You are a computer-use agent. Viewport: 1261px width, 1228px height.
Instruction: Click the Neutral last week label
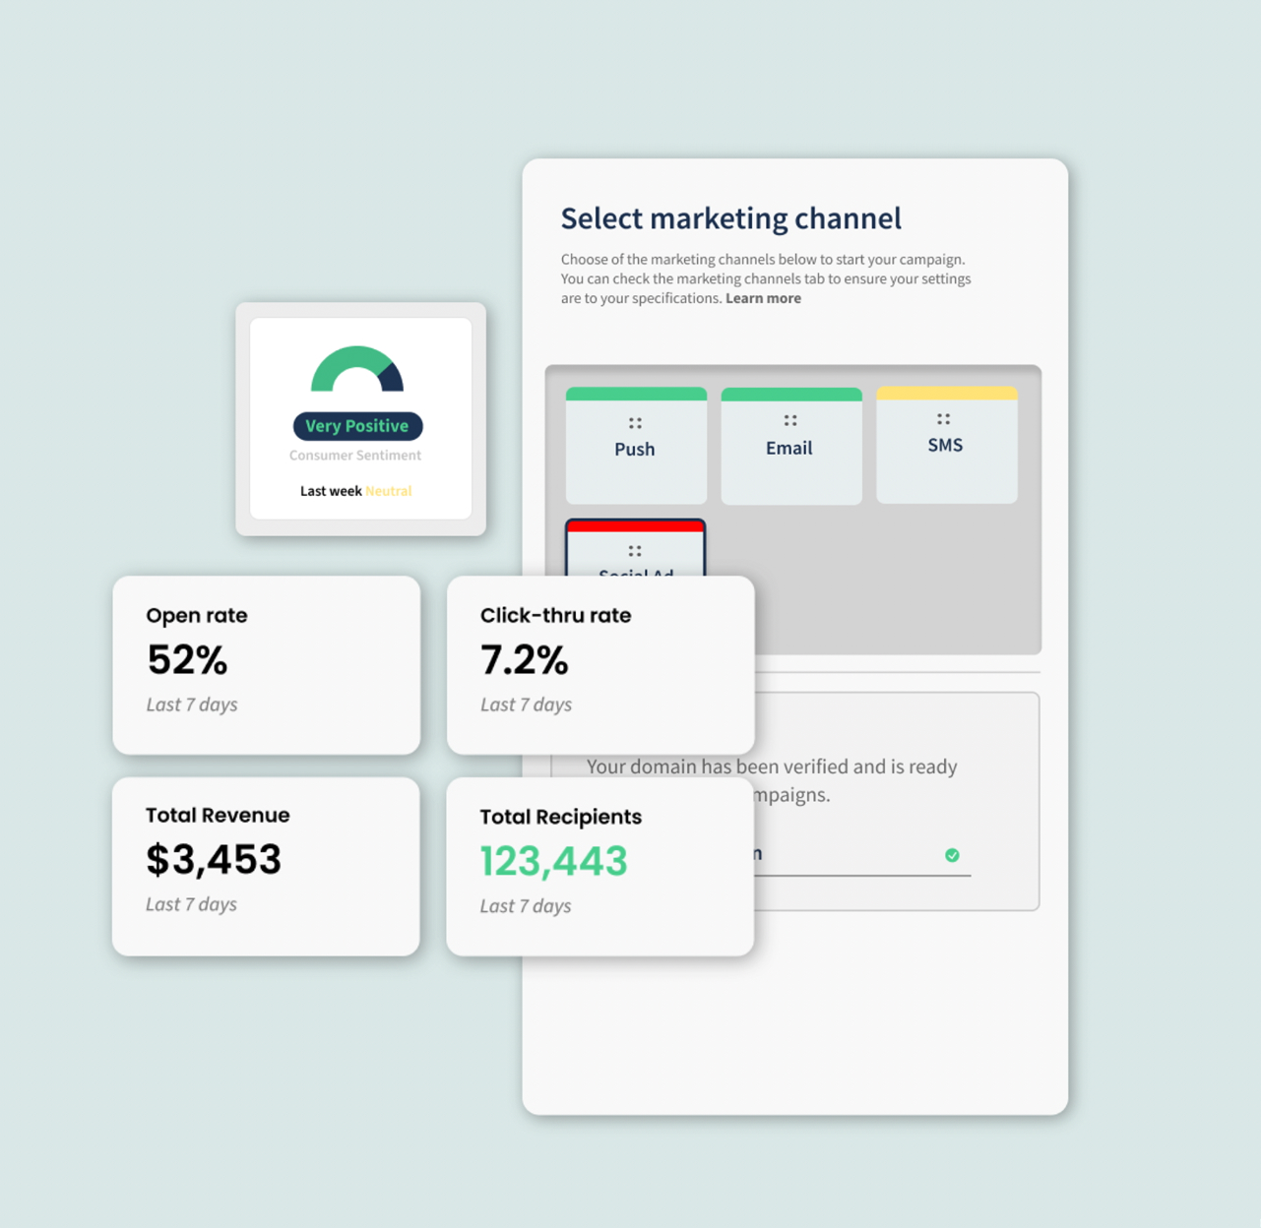pos(389,491)
